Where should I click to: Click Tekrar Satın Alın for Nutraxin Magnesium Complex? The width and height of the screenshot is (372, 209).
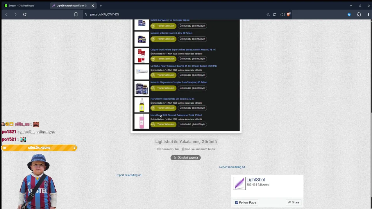163,88
